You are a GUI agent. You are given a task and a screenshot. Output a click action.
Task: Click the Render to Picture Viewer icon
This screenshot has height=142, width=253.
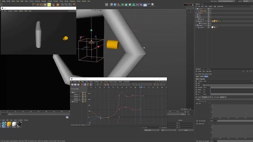(x=189, y=5)
